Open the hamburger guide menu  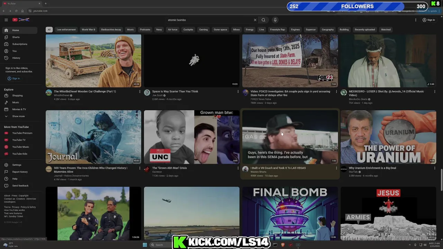point(6,20)
